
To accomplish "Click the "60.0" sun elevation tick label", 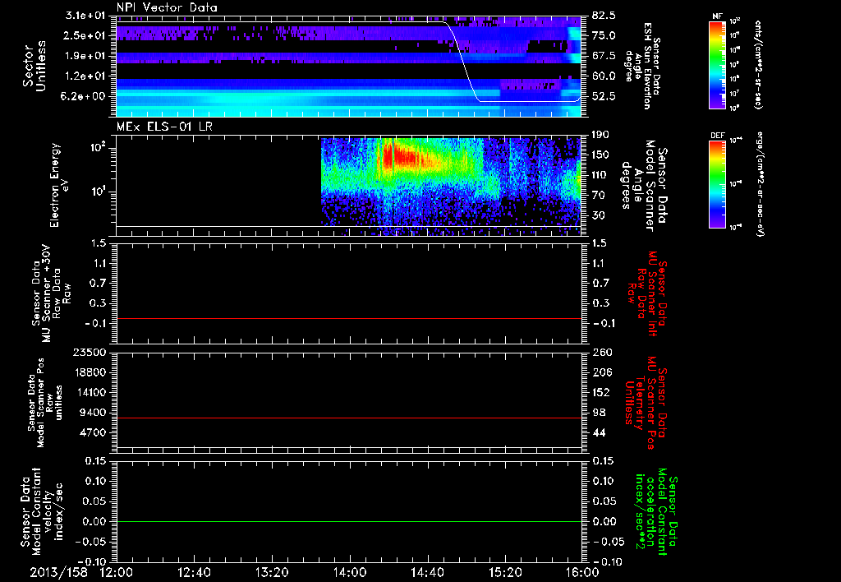I will point(604,76).
